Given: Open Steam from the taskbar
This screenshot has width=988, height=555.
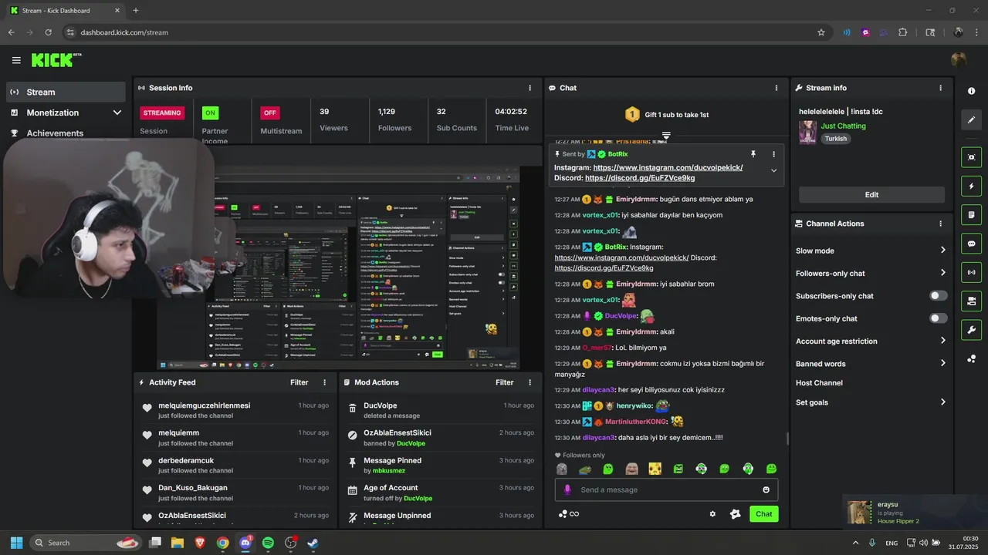Looking at the screenshot, I should coord(313,543).
